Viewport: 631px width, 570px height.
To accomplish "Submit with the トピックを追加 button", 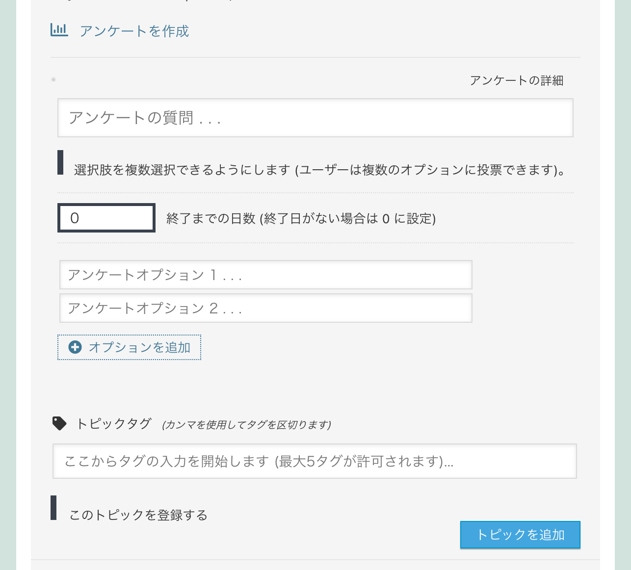I will (x=520, y=535).
